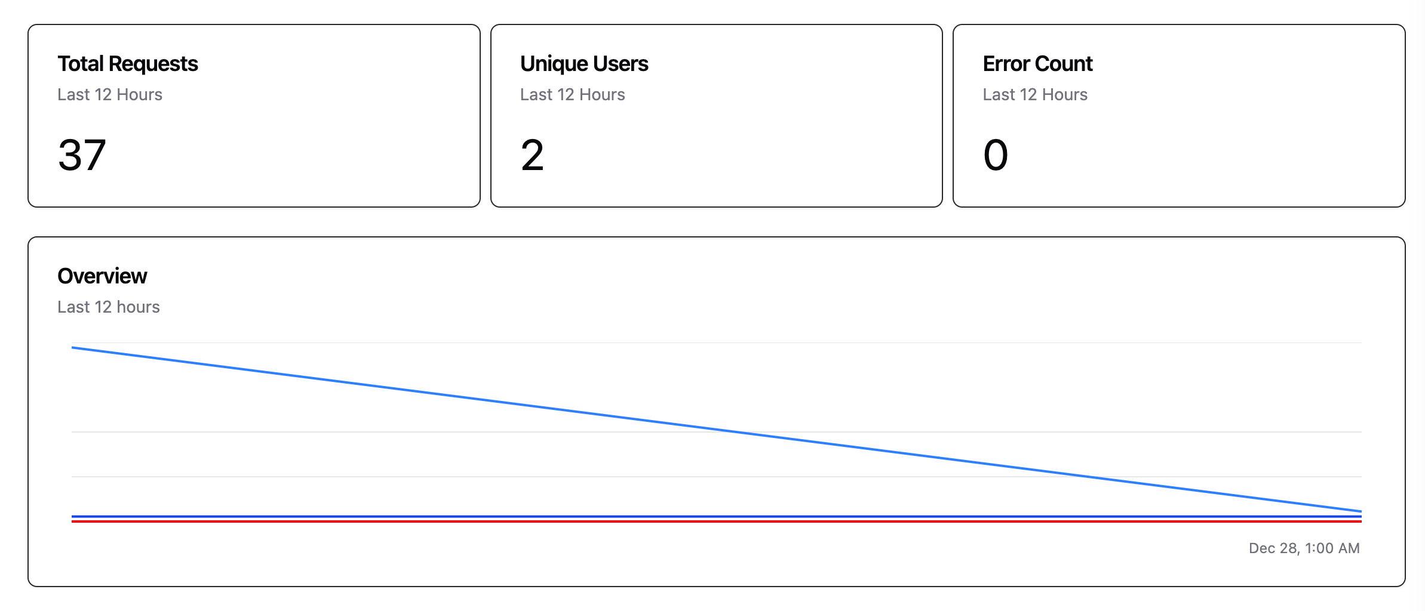This screenshot has width=1425, height=611.
Task: Select the Error Count value 0
Action: point(996,155)
